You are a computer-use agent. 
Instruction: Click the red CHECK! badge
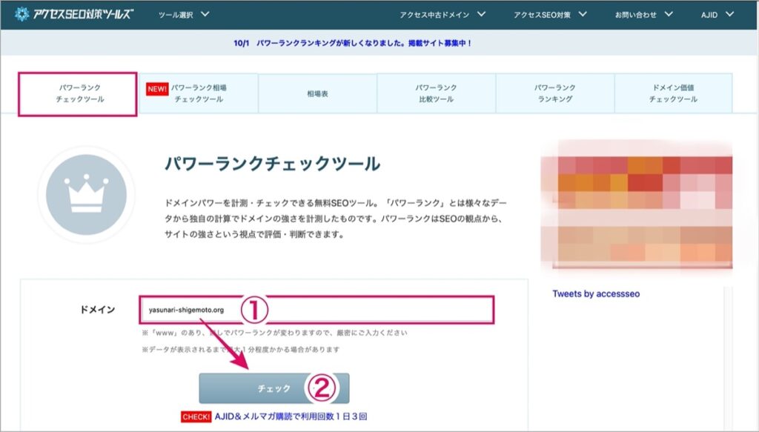[196, 416]
